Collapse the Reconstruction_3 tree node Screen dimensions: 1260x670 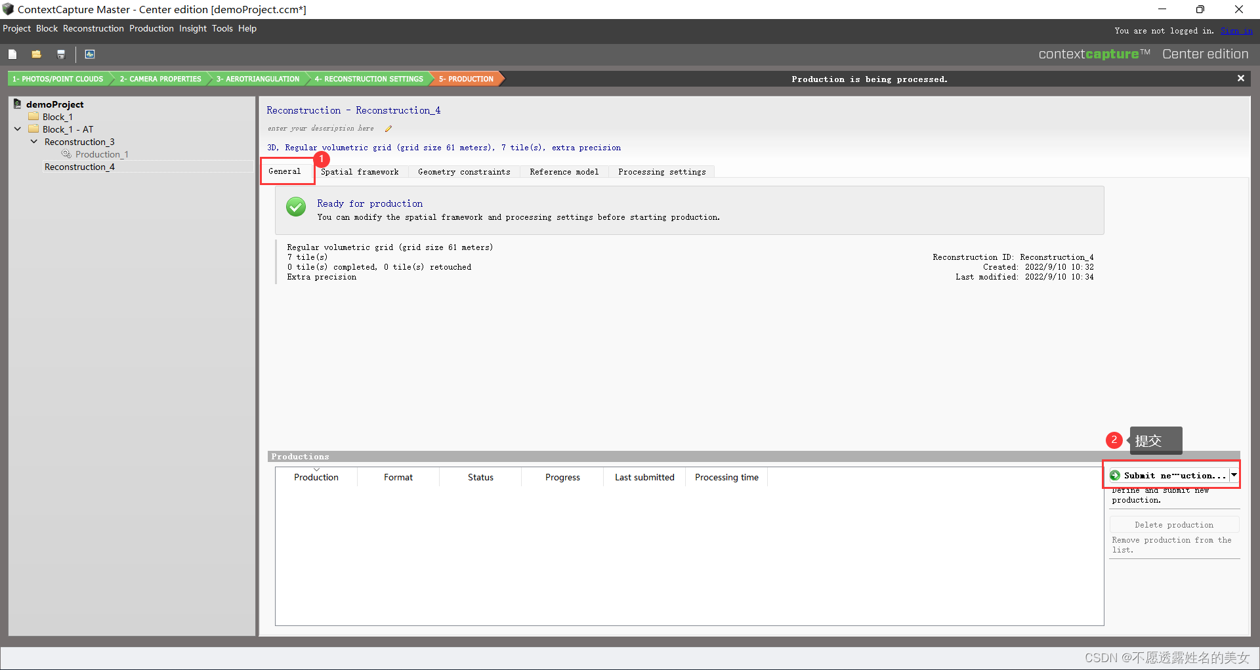pyautogui.click(x=34, y=142)
